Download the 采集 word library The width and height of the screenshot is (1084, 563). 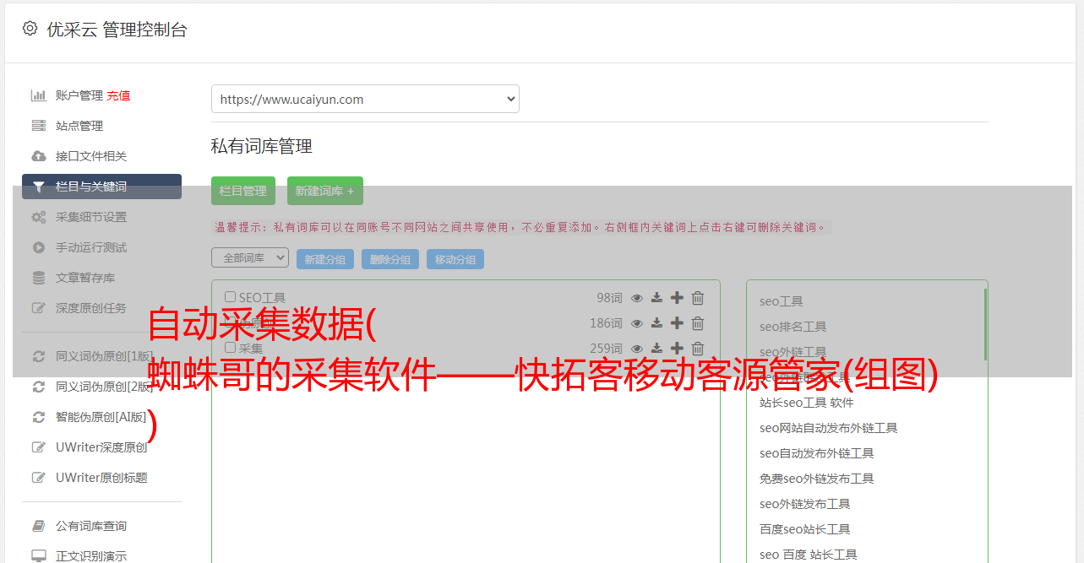(x=656, y=348)
